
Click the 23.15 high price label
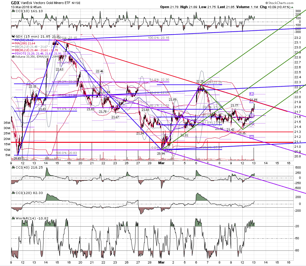(56, 37)
